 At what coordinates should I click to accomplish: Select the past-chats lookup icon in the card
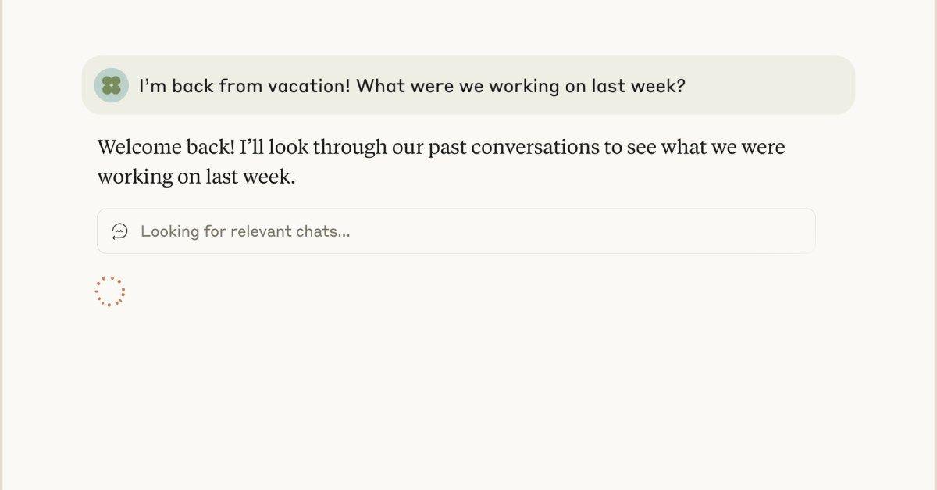pyautogui.click(x=119, y=231)
